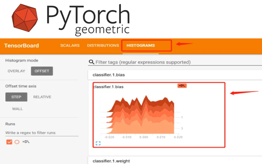Screen dimensions: 262x164
Task: Expand the classifier.1.weight section header
Action: (175, 160)
